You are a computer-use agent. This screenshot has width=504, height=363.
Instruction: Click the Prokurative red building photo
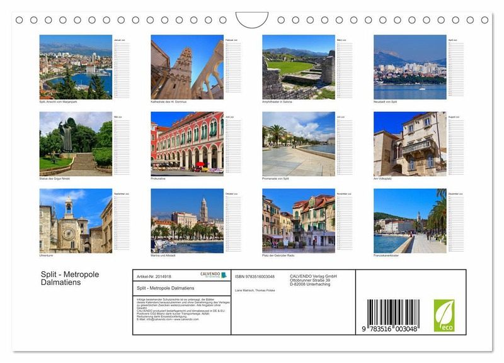pos(186,143)
